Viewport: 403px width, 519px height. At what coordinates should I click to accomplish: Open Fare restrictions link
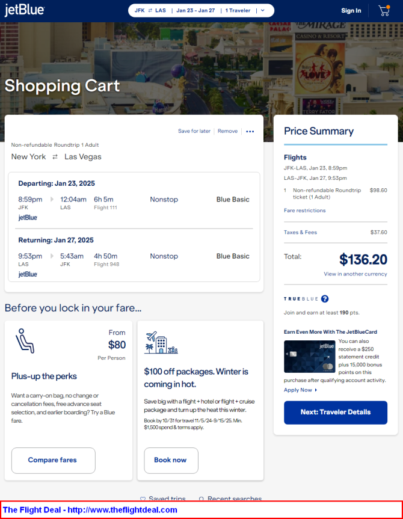304,210
